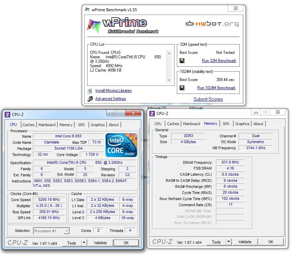This screenshot has width=294, height=254.
Task: Open Advanced Settings link
Action: click(111, 99)
